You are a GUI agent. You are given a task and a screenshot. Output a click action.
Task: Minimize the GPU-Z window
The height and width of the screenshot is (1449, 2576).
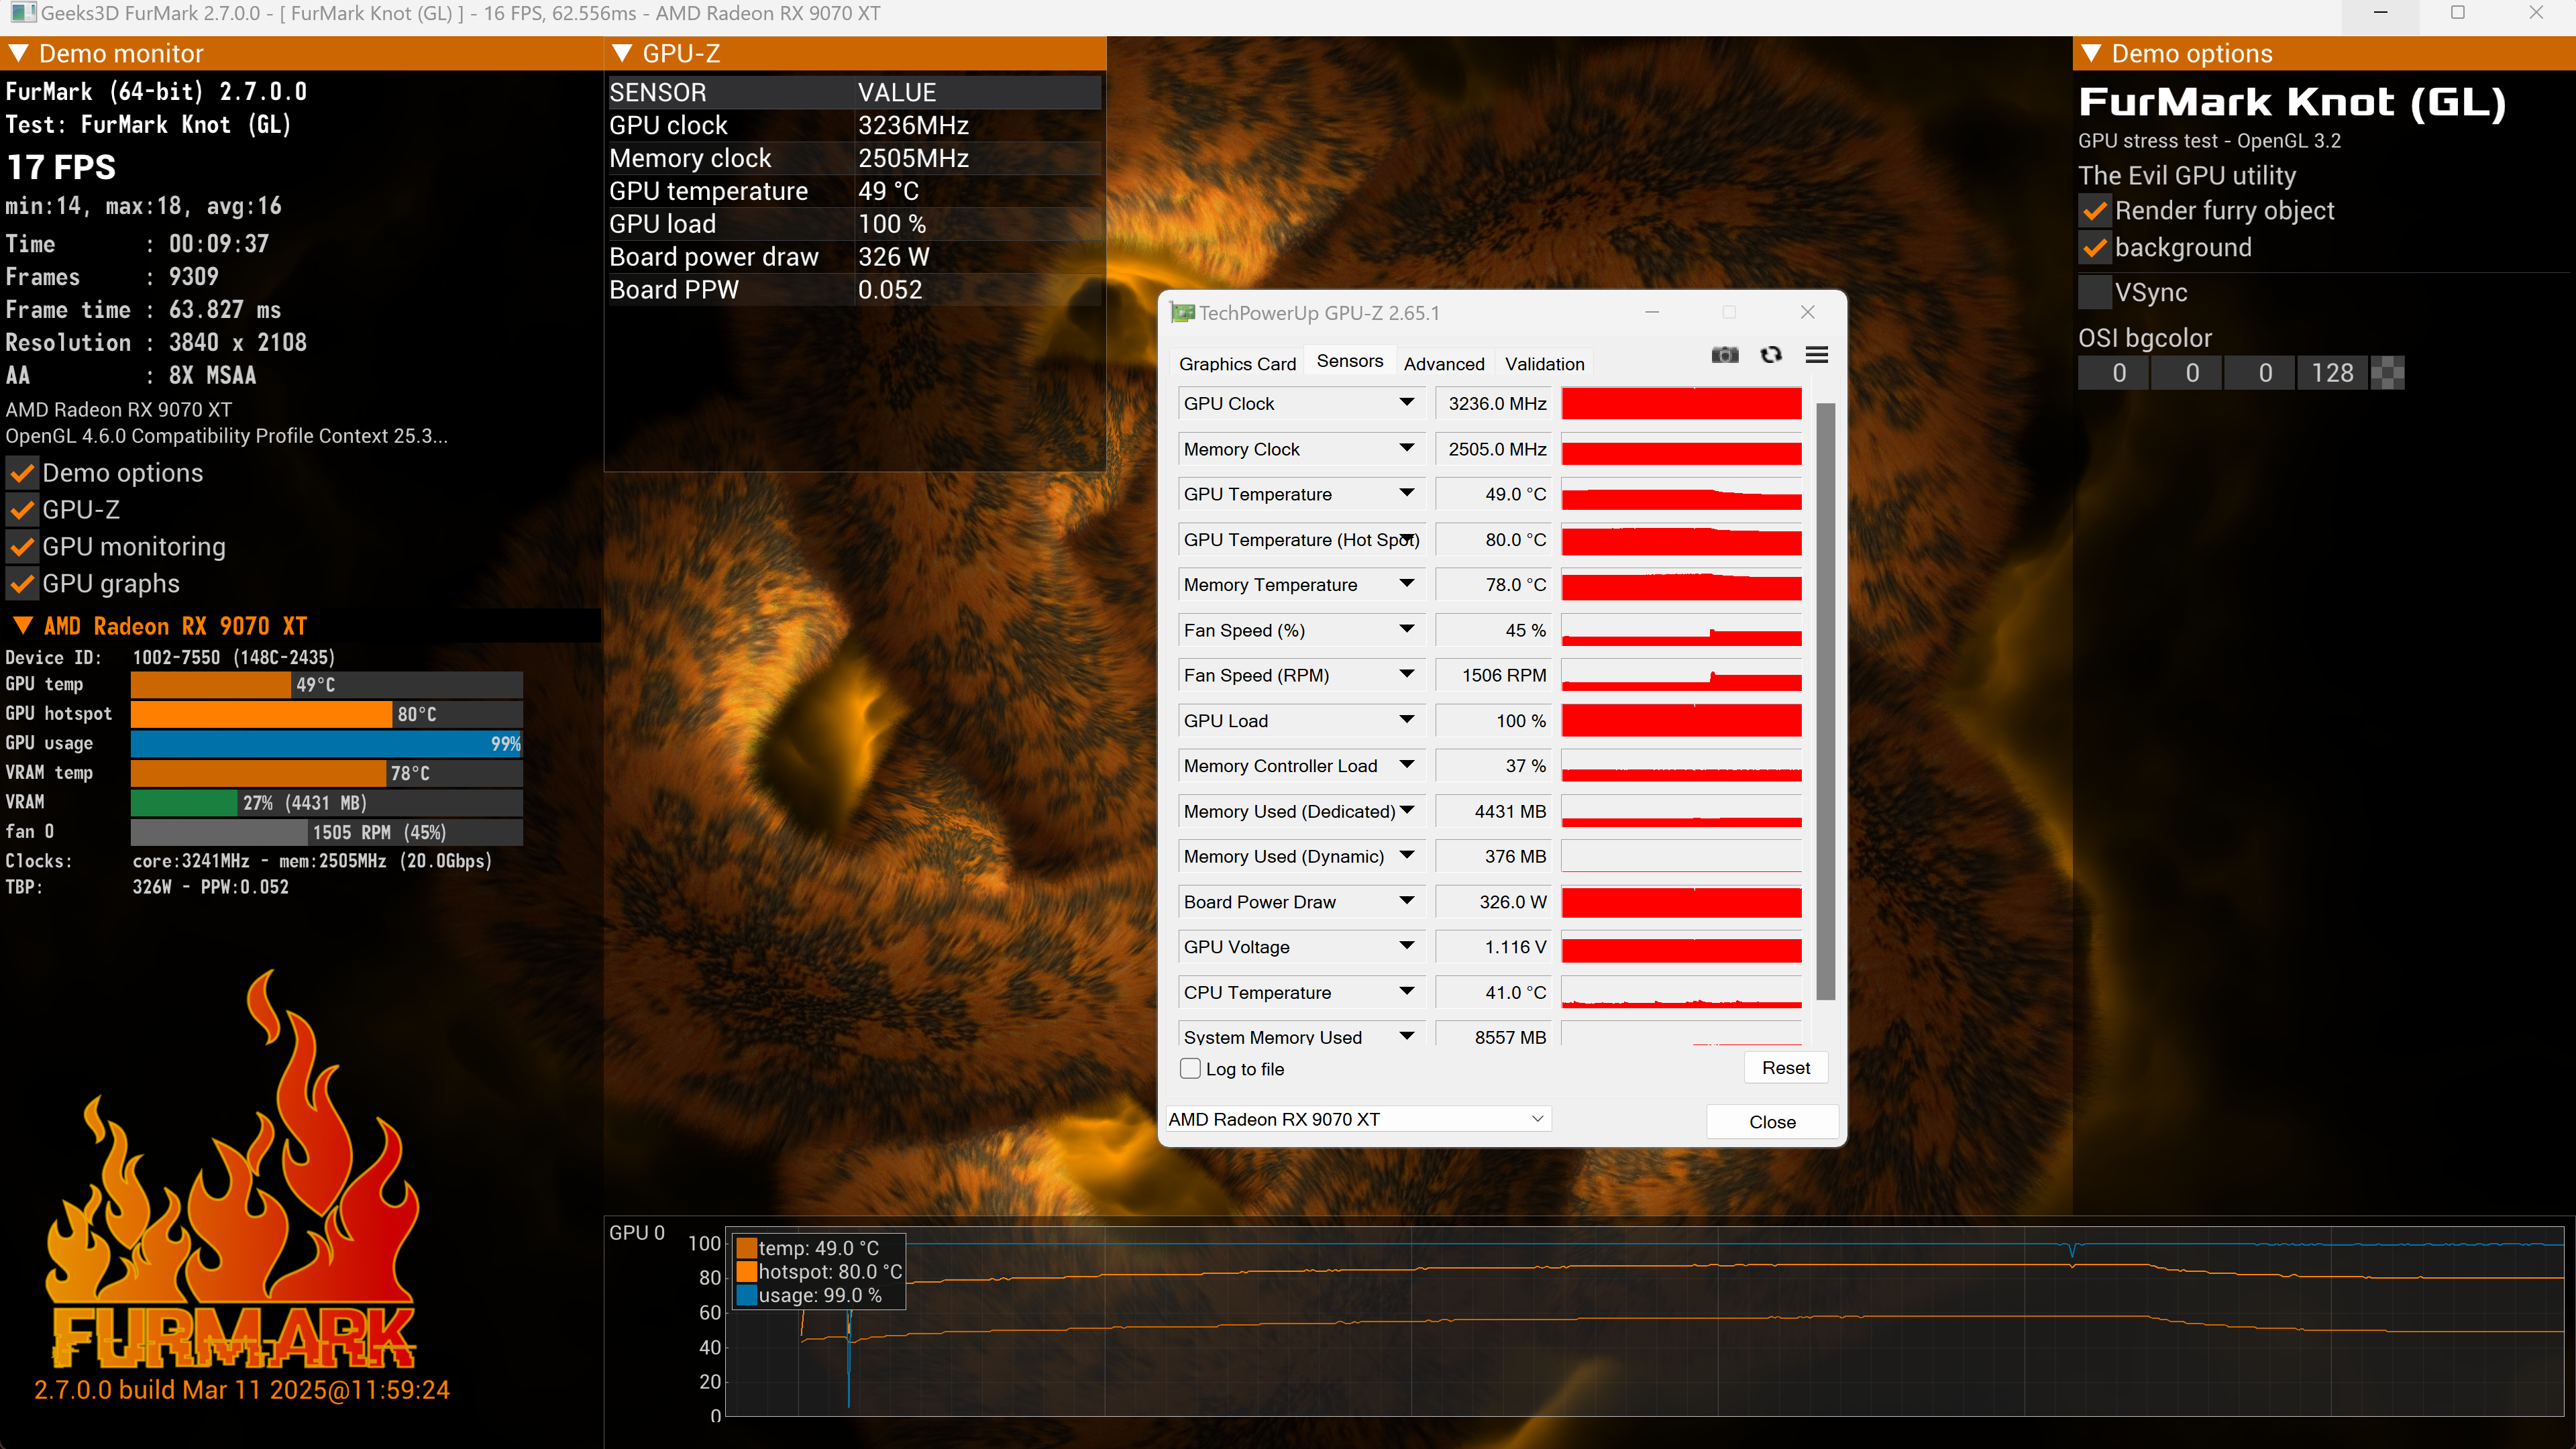pos(1652,312)
